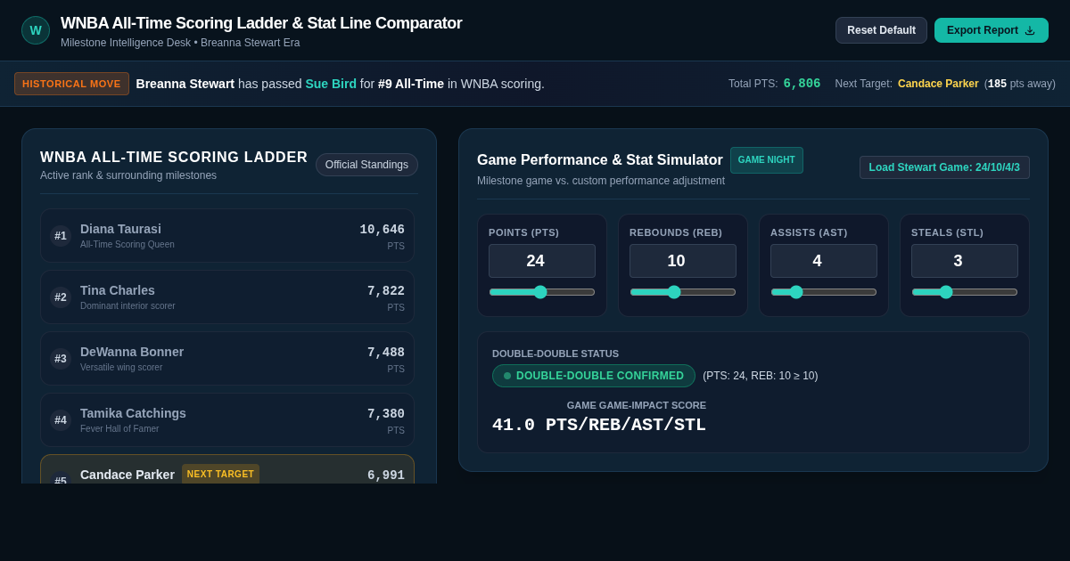This screenshot has width=1070, height=561.
Task: Click the W logo icon
Action: 36,30
